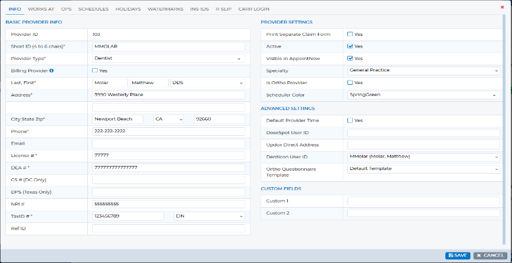Click the Billing Provider info icon
512x263 pixels.
[51, 71]
